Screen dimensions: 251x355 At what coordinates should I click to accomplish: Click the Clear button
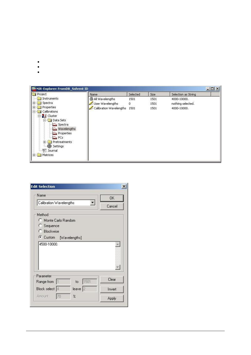112,280
